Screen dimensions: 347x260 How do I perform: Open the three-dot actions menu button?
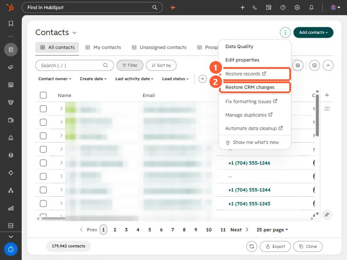click(285, 32)
